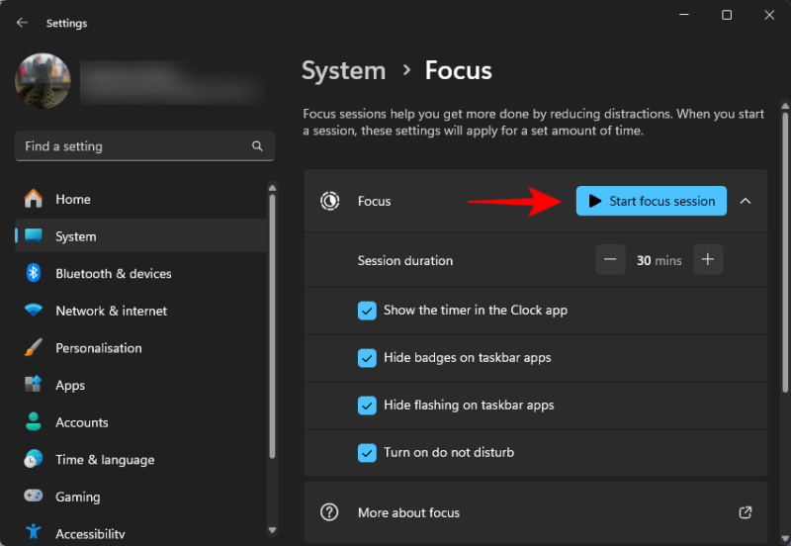Viewport: 791px width, 546px height.
Task: Click the Focus clock icon
Action: (330, 201)
